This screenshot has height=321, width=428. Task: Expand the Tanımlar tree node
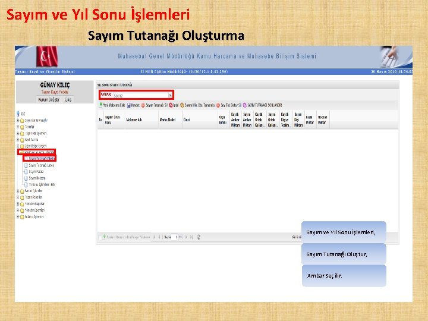[18, 127]
